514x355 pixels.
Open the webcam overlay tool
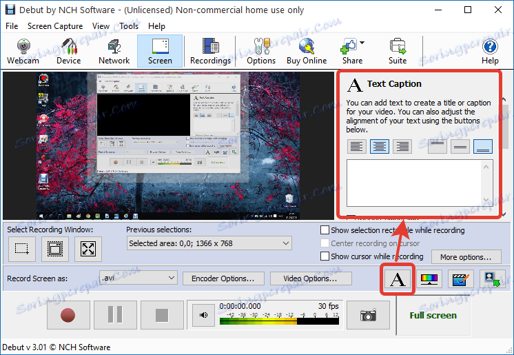pos(492,279)
